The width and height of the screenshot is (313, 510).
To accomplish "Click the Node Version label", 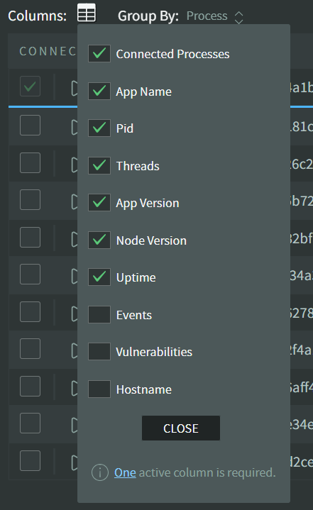I will point(151,240).
